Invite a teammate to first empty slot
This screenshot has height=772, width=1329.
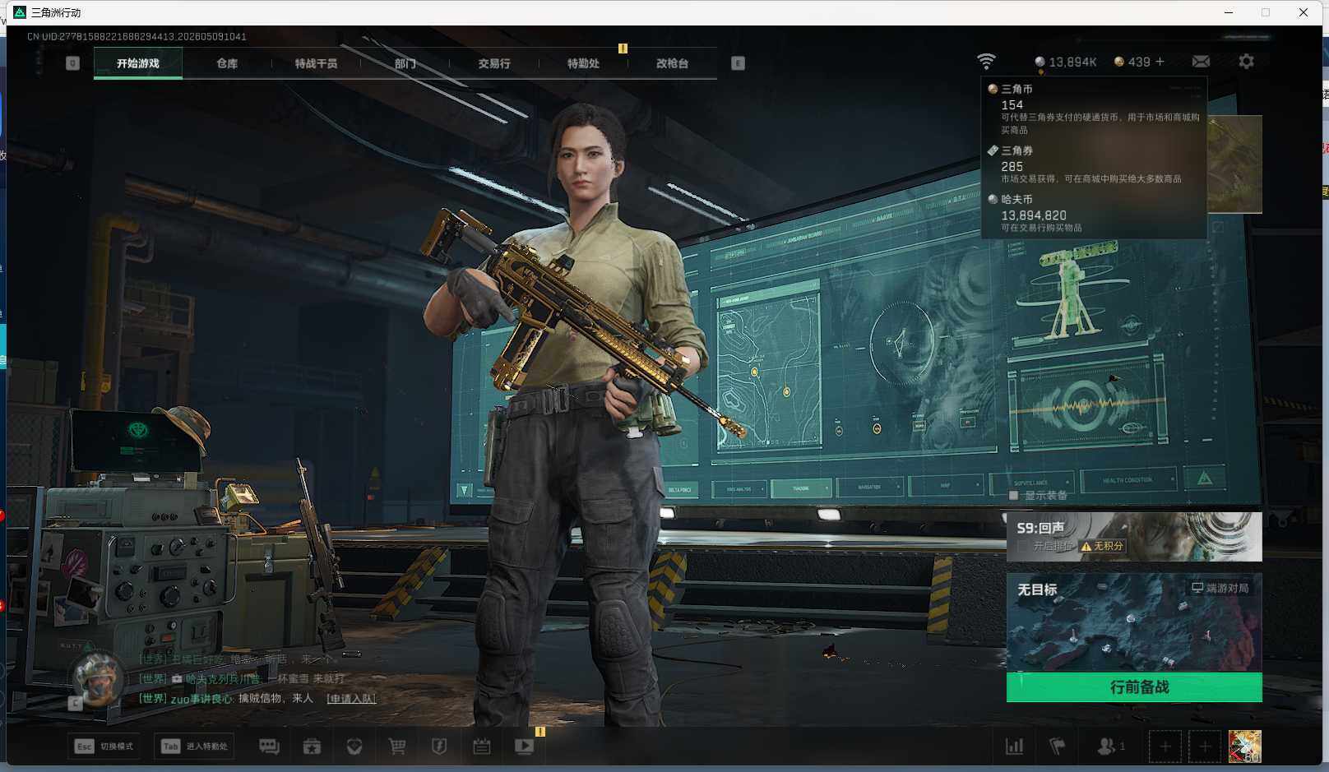[x=1165, y=747]
